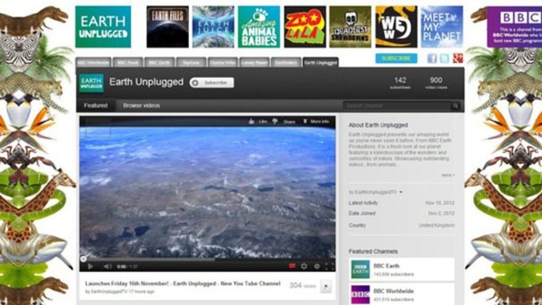Select the TopGear channel tab

coord(191,62)
